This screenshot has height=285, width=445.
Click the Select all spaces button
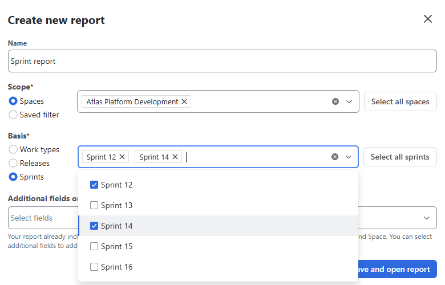[x=400, y=102]
